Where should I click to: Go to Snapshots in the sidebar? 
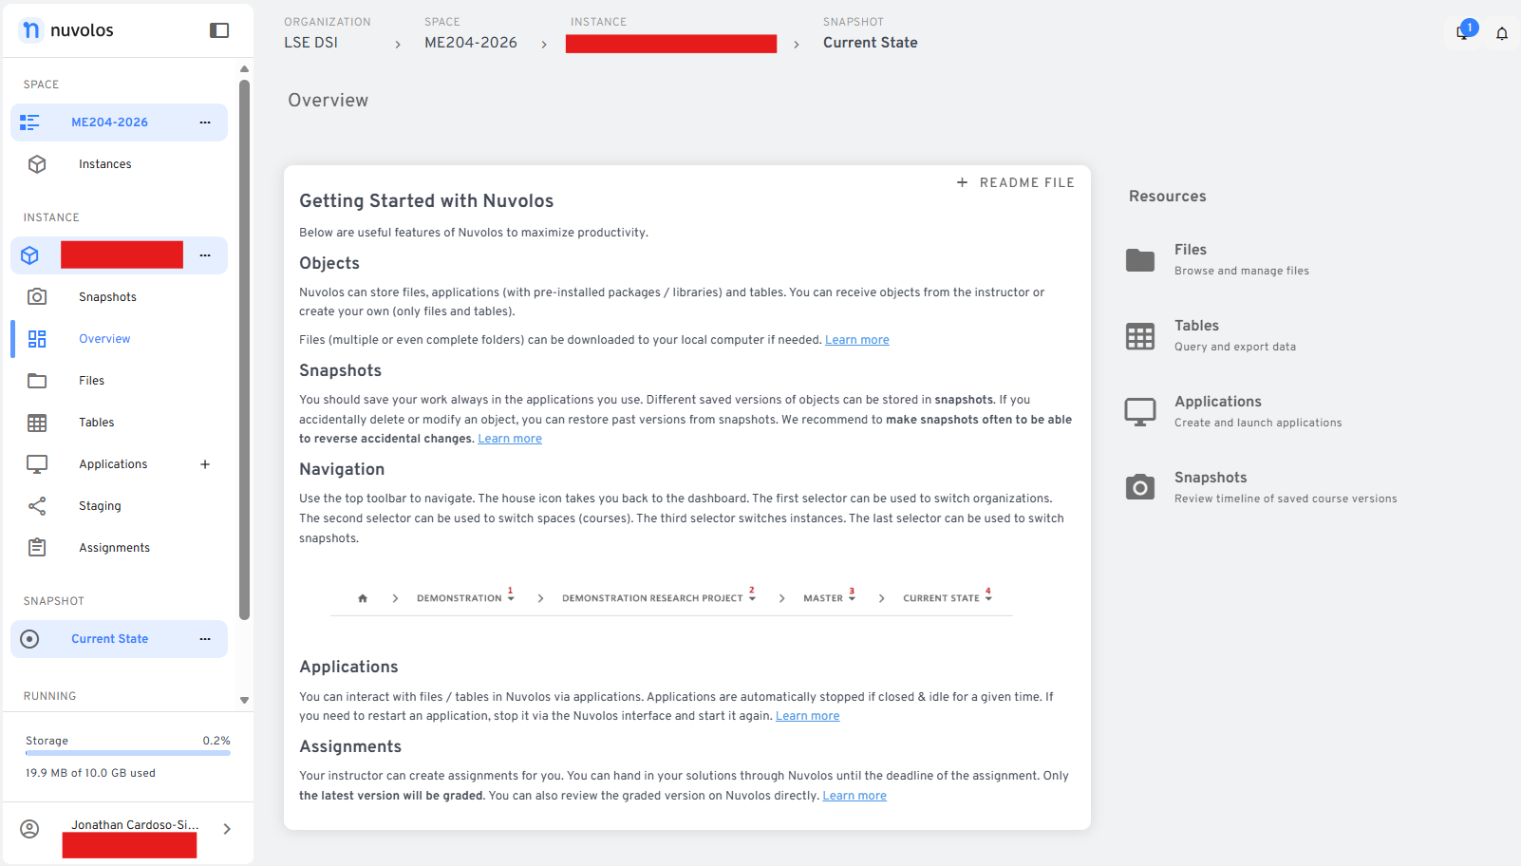click(x=108, y=297)
